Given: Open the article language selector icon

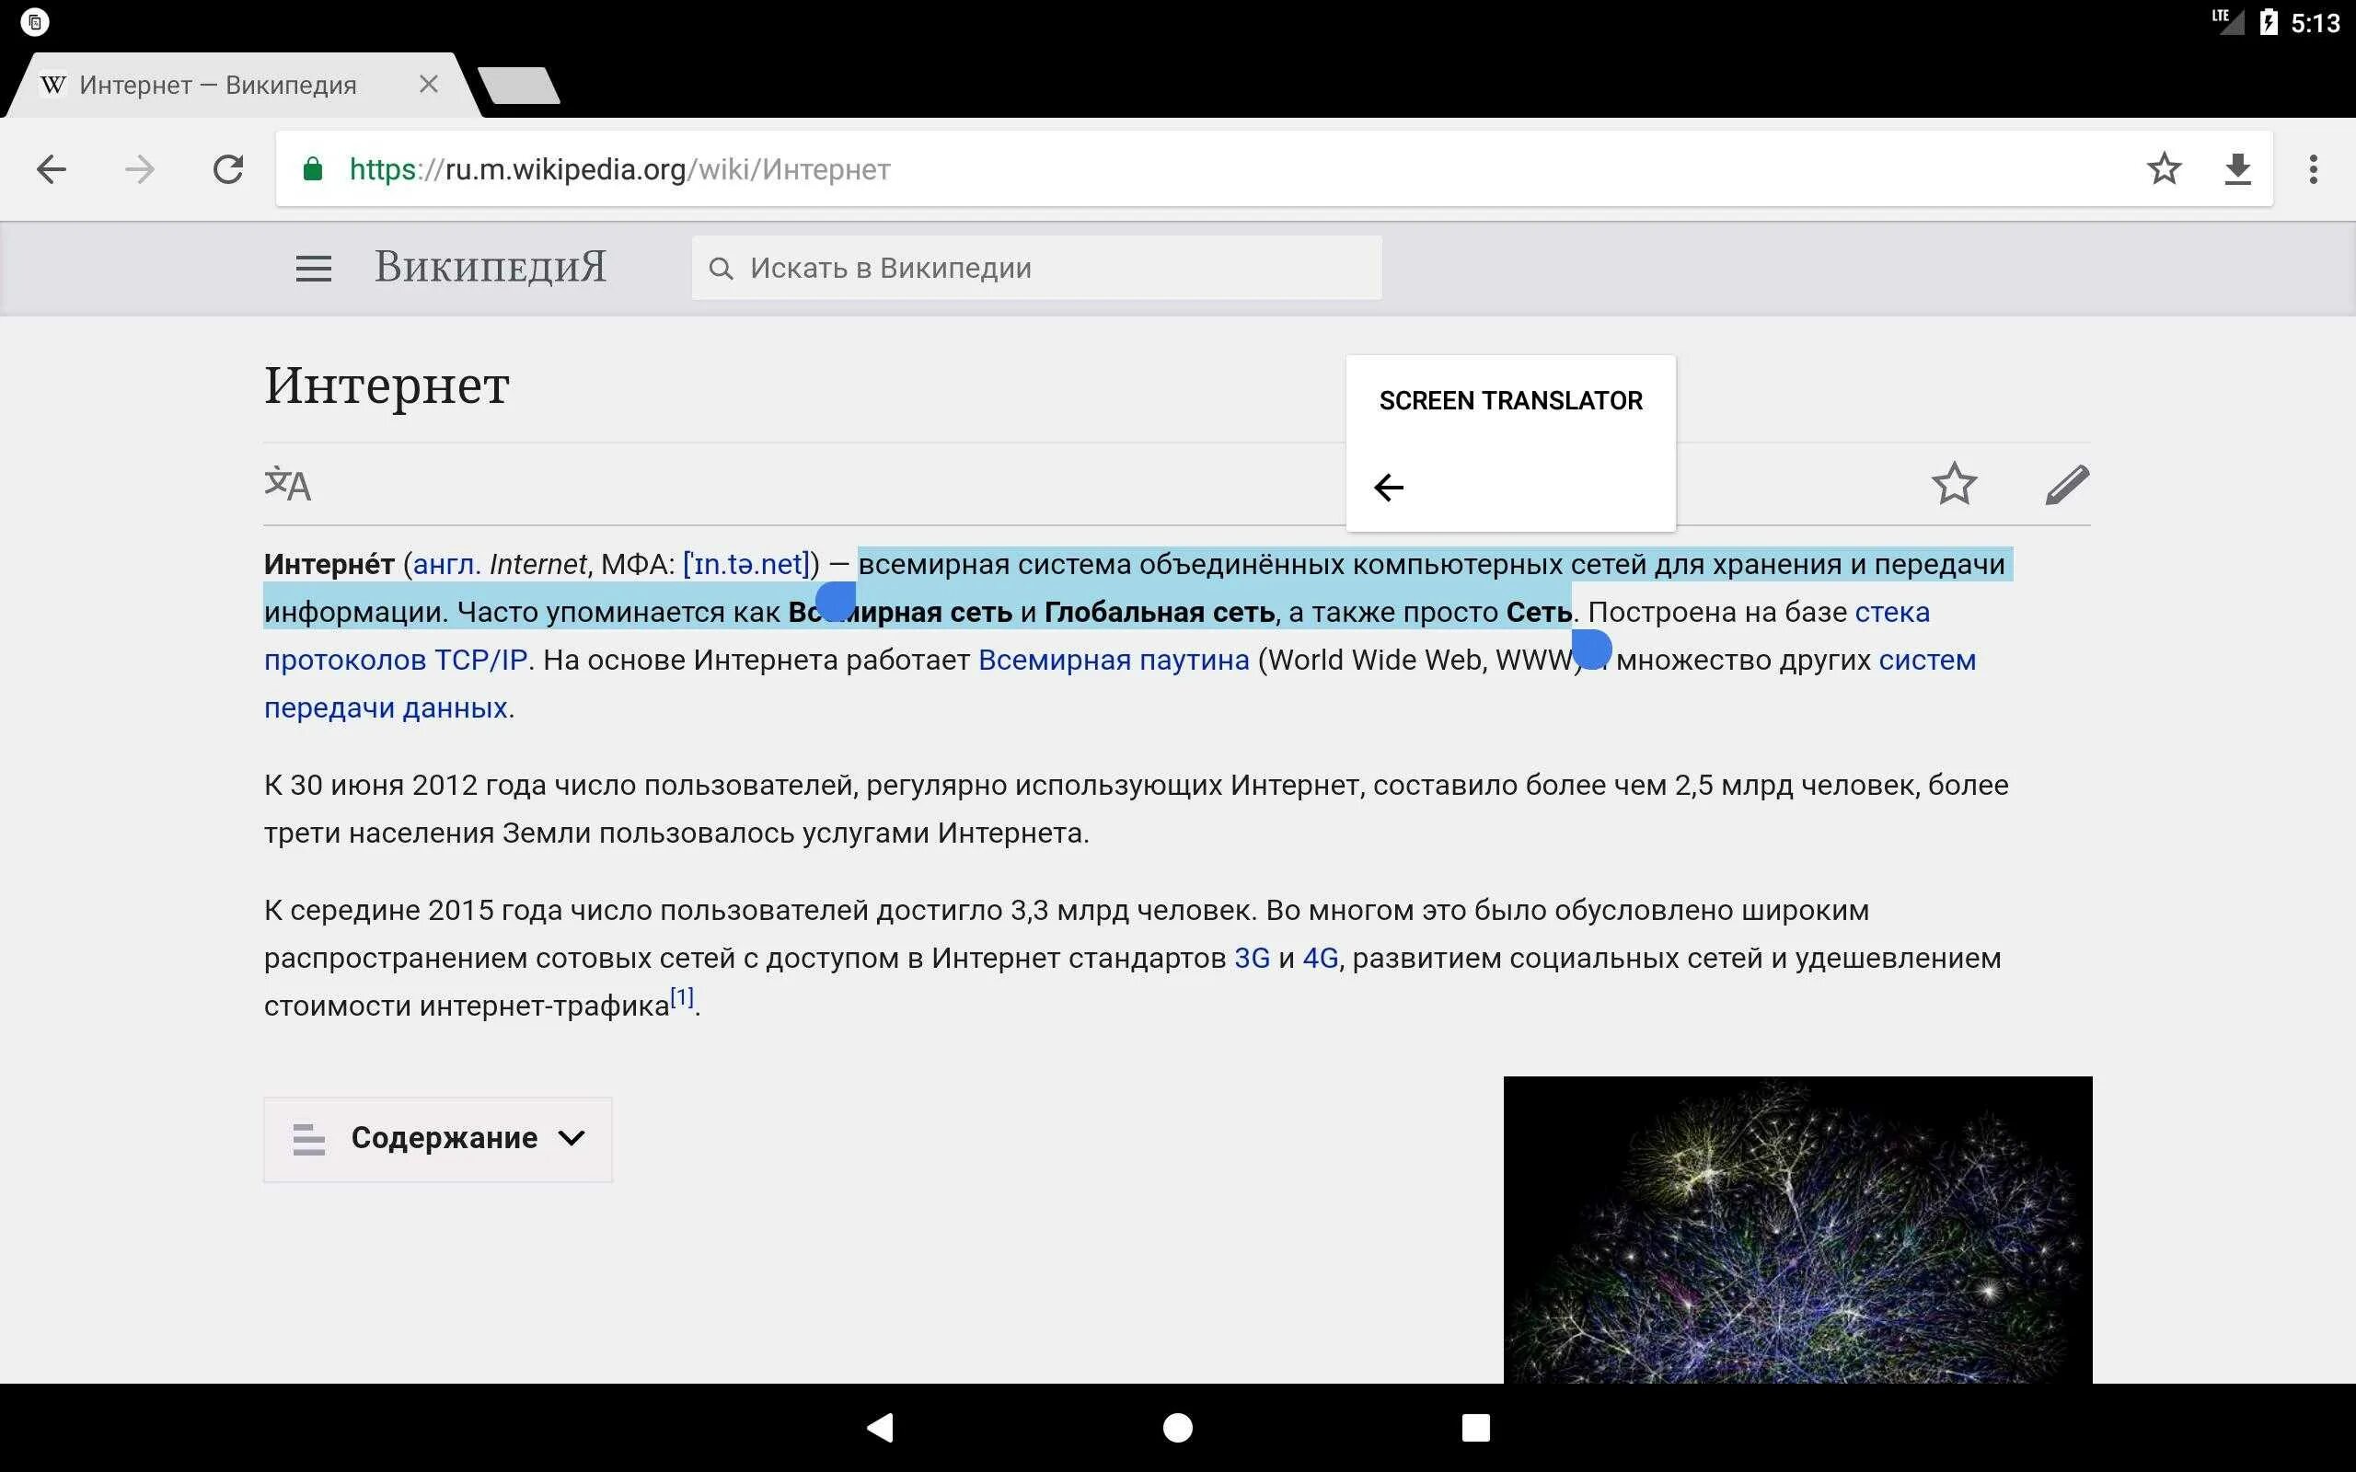Looking at the screenshot, I should 287,484.
